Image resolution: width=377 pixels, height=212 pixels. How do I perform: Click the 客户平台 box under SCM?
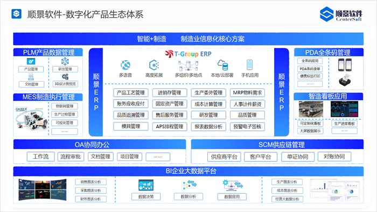(260, 157)
